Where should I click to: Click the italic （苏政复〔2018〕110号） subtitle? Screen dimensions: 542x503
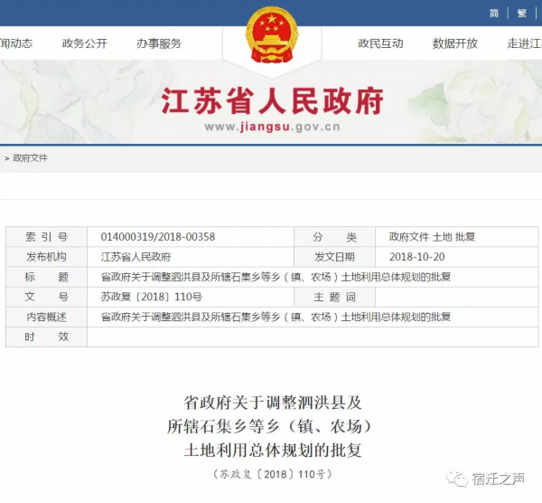tap(273, 474)
